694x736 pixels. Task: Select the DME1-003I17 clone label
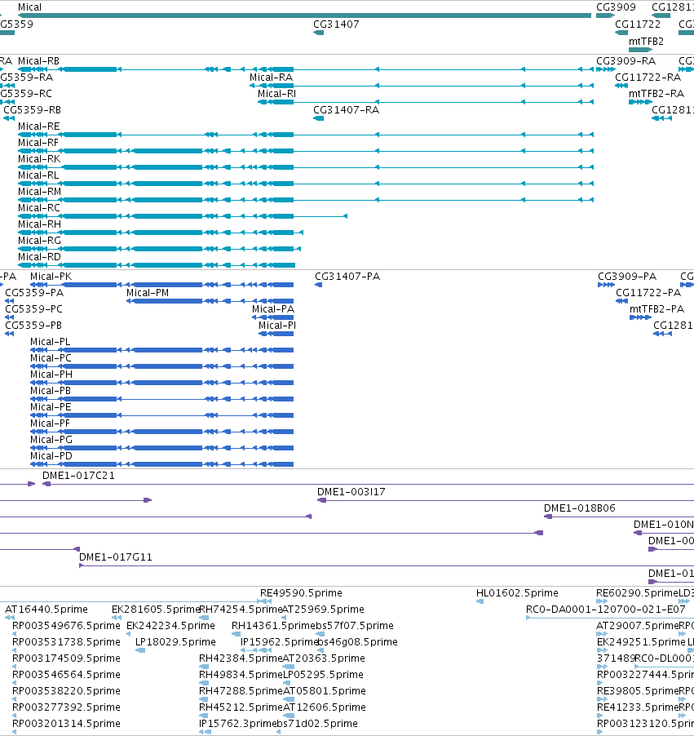point(351,492)
